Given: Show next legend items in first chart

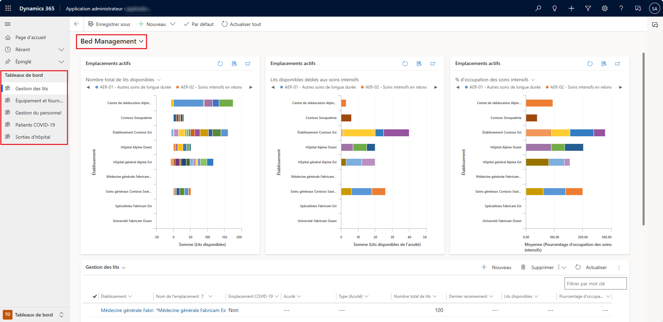Looking at the screenshot, I should click(x=251, y=87).
